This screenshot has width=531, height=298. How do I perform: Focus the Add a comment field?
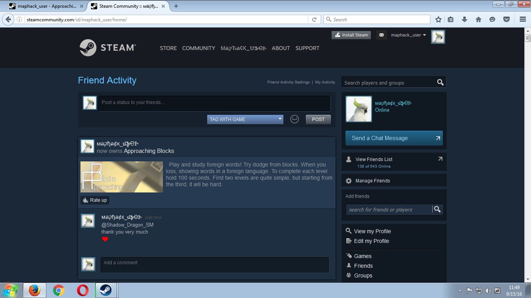point(215,265)
